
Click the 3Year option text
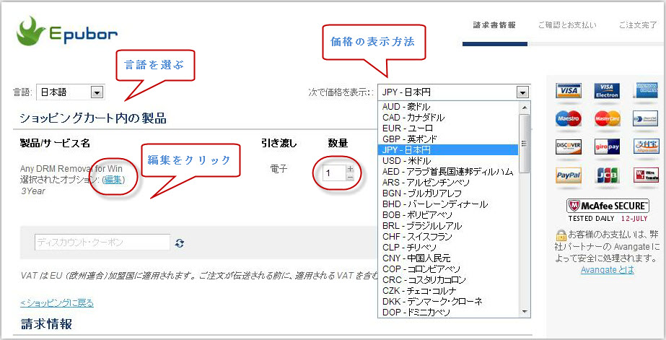pyautogui.click(x=32, y=191)
